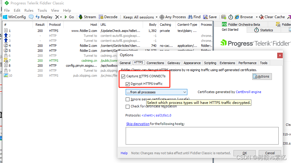
Task: Switch to the General options tab
Action: click(x=125, y=63)
